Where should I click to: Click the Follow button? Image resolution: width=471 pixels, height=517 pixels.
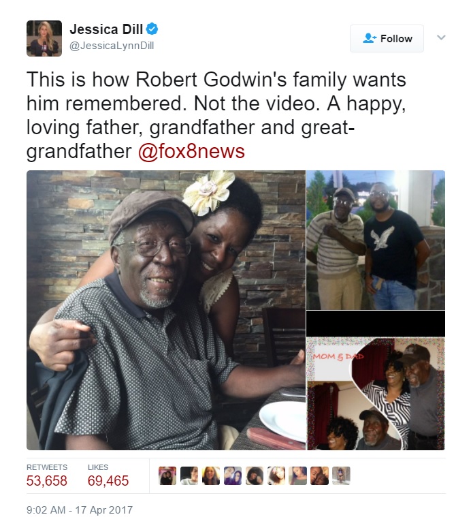point(387,39)
